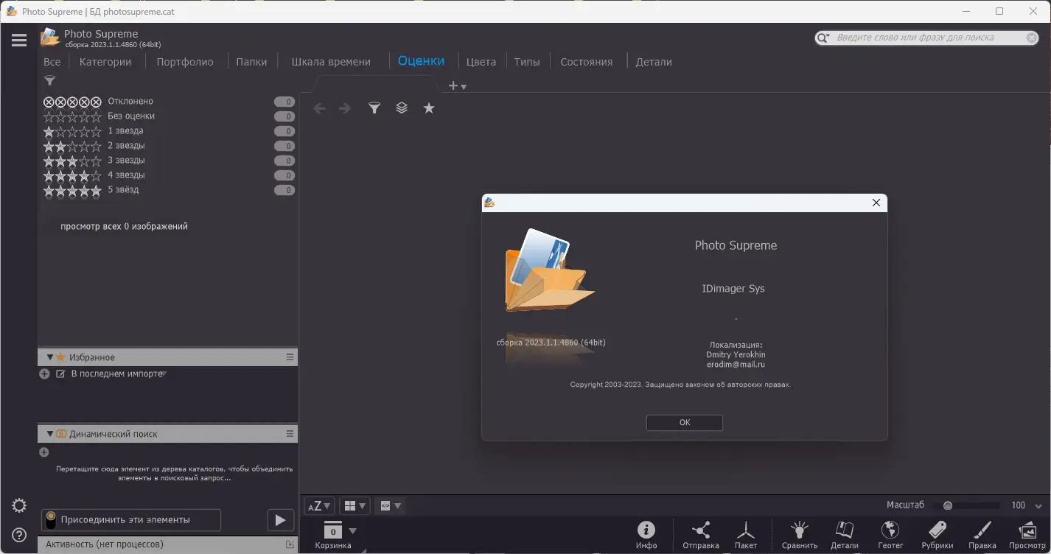The height and width of the screenshot is (554, 1051).
Task: Open help with the question mark icon
Action: [19, 536]
